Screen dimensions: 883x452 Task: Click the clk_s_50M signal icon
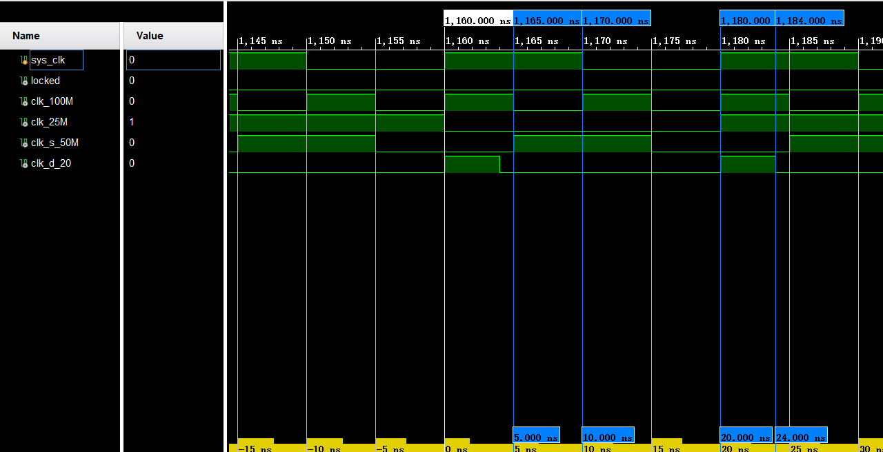point(24,143)
